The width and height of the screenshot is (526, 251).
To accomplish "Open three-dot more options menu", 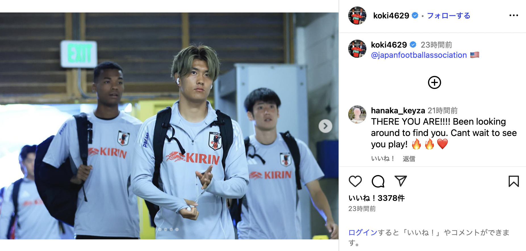I will point(514,15).
